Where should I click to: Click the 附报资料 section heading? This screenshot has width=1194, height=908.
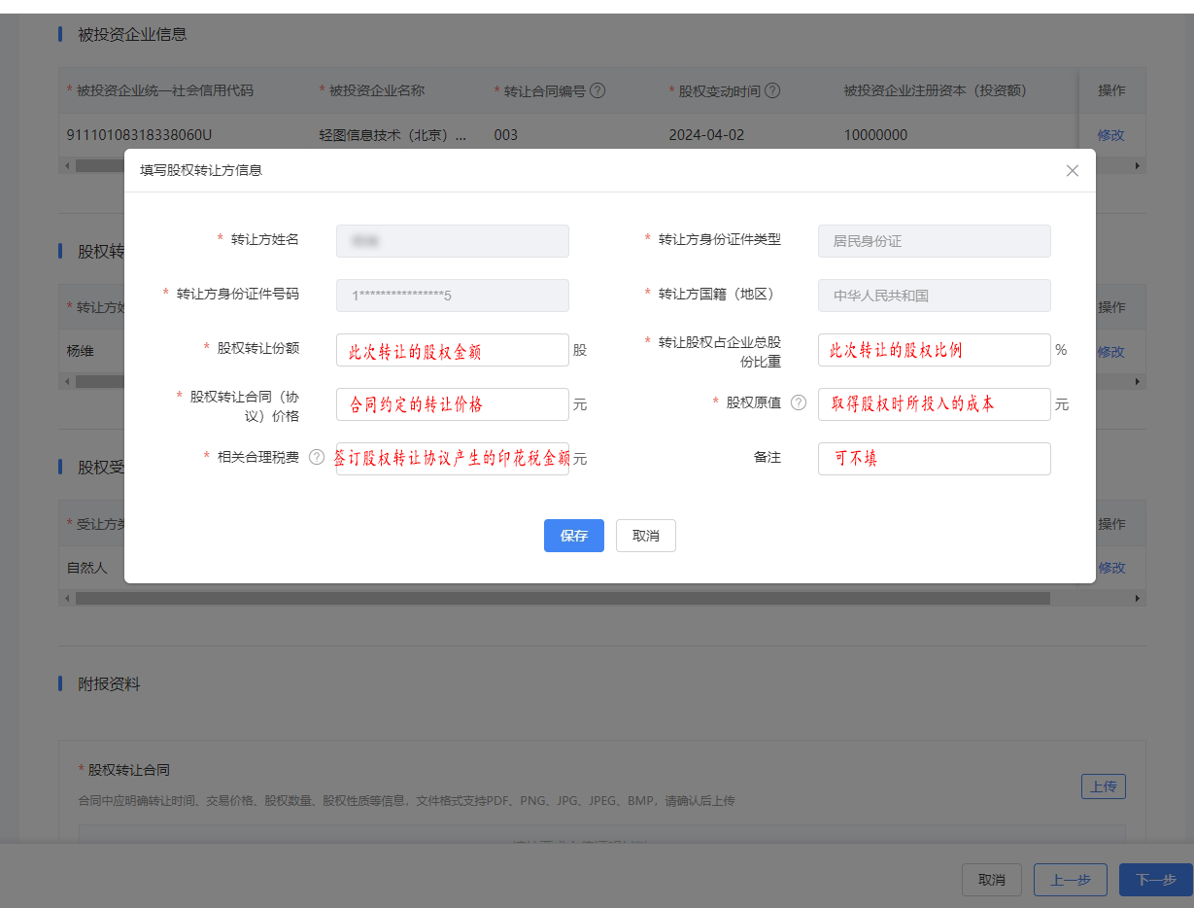pos(109,684)
